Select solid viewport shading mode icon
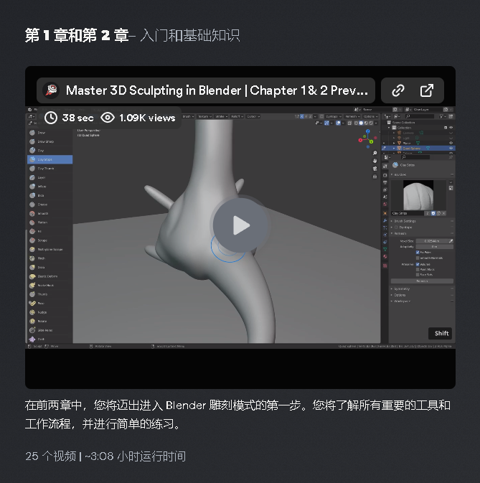This screenshot has height=483, width=480. pos(361,123)
